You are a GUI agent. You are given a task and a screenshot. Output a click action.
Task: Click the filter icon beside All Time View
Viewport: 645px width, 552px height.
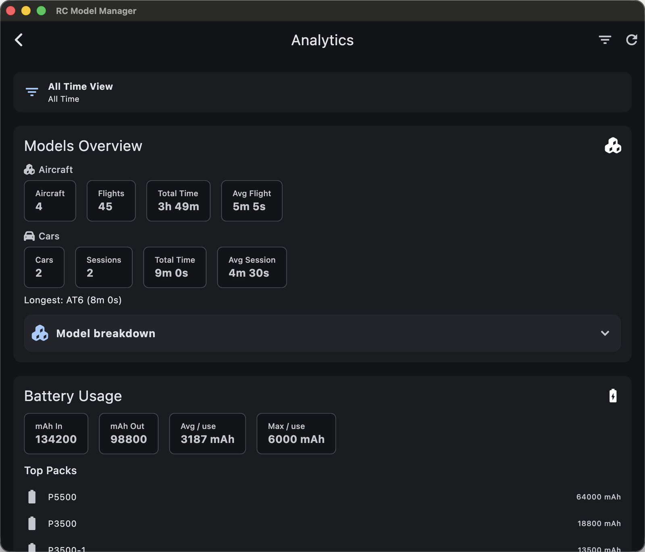32,92
